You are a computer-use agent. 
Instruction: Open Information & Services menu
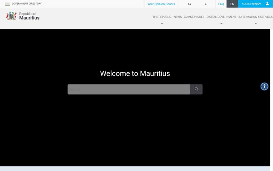click(256, 17)
